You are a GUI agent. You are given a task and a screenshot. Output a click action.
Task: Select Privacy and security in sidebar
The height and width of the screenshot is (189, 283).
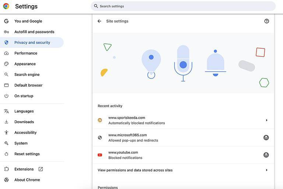click(32, 43)
